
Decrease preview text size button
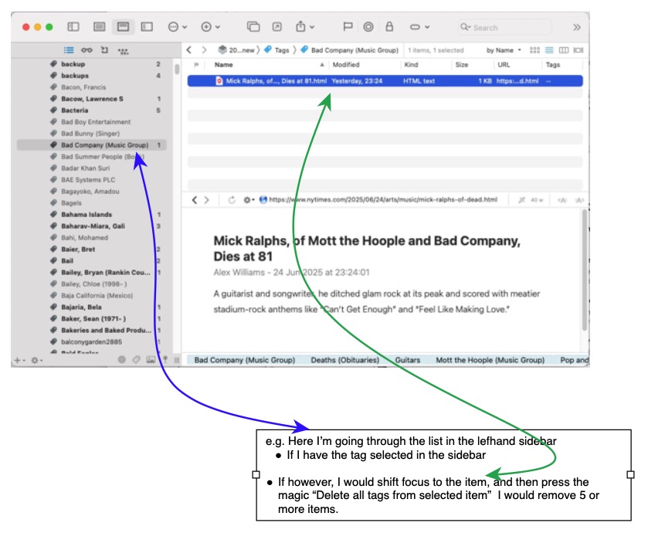pos(562,200)
